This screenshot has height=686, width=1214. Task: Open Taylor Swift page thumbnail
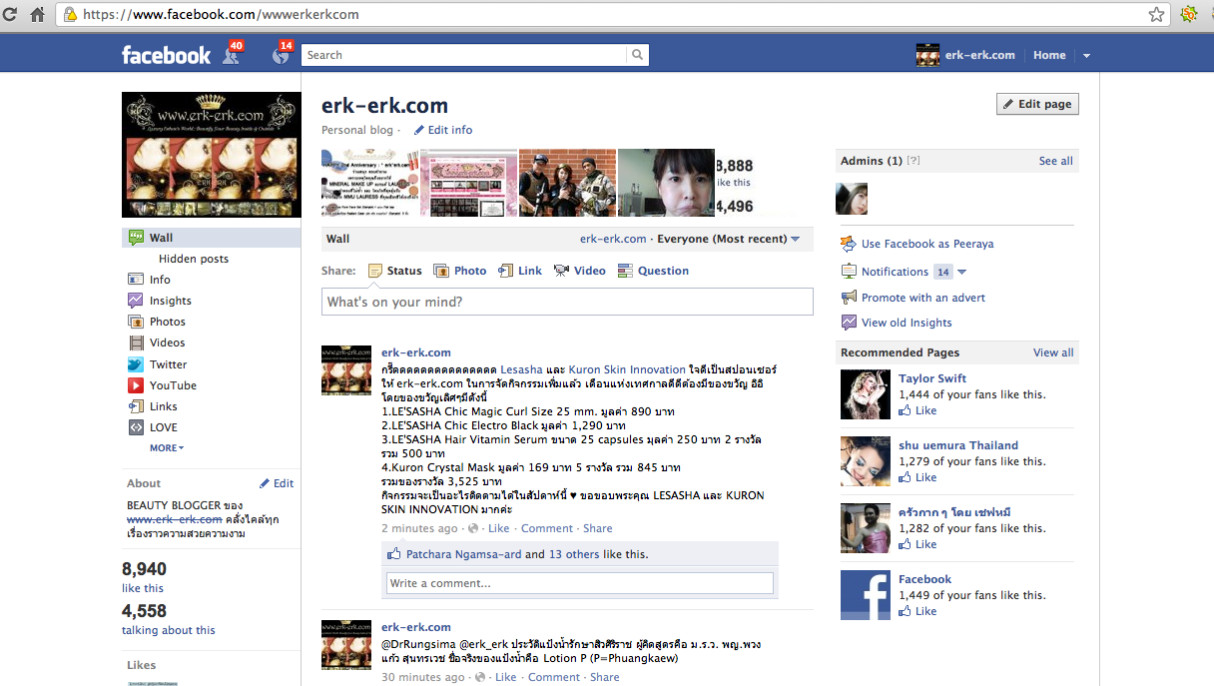(866, 394)
